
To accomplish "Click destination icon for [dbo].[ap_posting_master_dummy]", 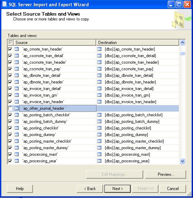I will 99,147.
